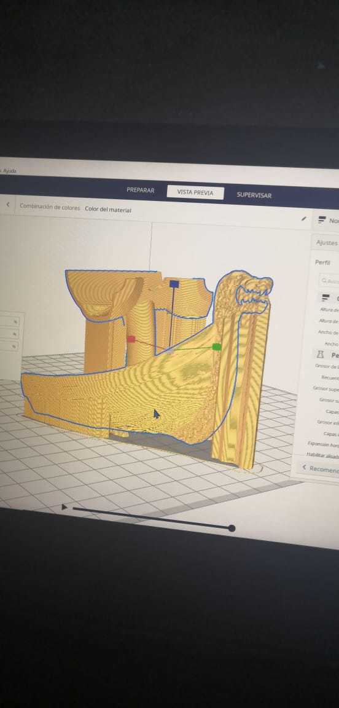339x708 pixels.
Task: Click the print profile layers icon in header
Action: (322, 220)
